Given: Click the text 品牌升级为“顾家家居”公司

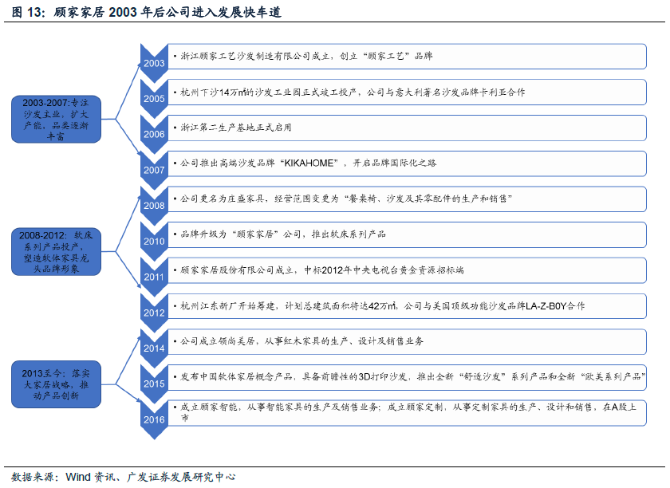Looking at the screenshot, I should [282, 234].
